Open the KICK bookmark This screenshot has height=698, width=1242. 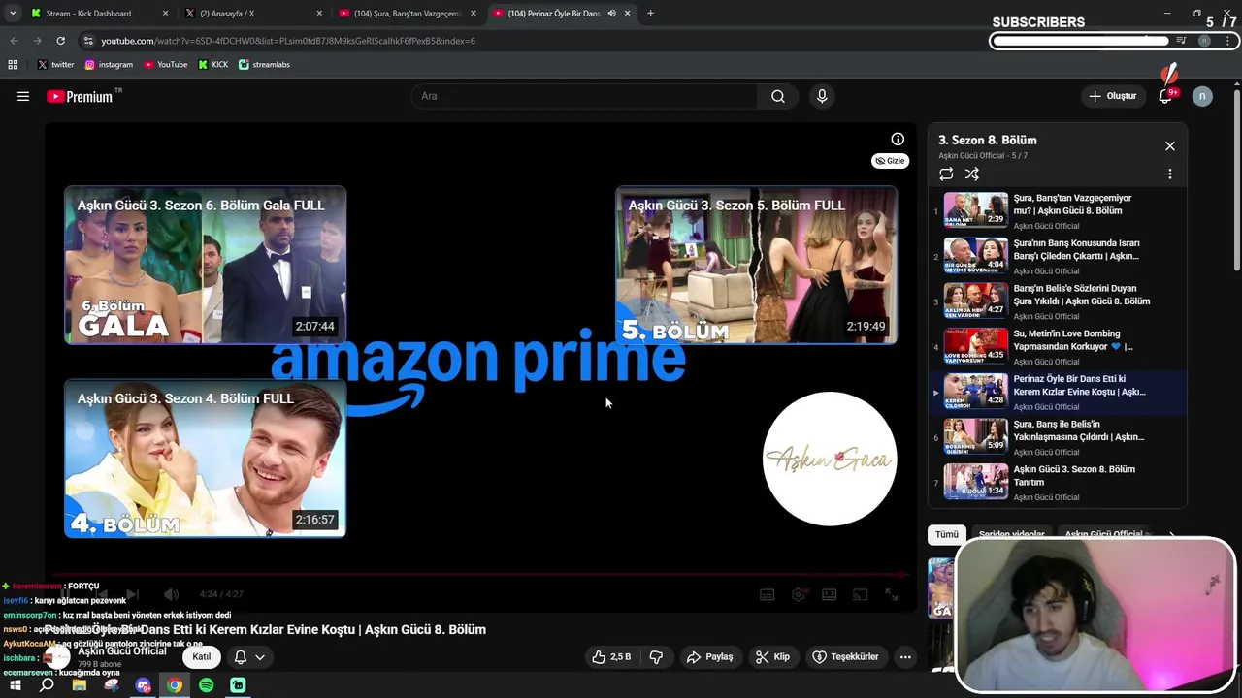[212, 65]
